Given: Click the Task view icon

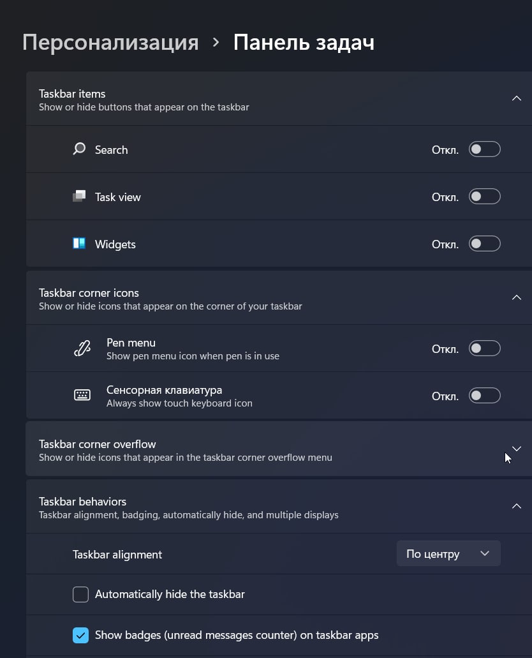Looking at the screenshot, I should [79, 196].
